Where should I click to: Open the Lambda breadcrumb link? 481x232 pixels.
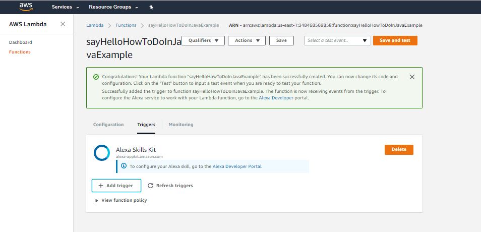coord(95,25)
